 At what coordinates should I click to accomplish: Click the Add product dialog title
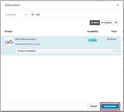pyautogui.click(x=12, y=5)
